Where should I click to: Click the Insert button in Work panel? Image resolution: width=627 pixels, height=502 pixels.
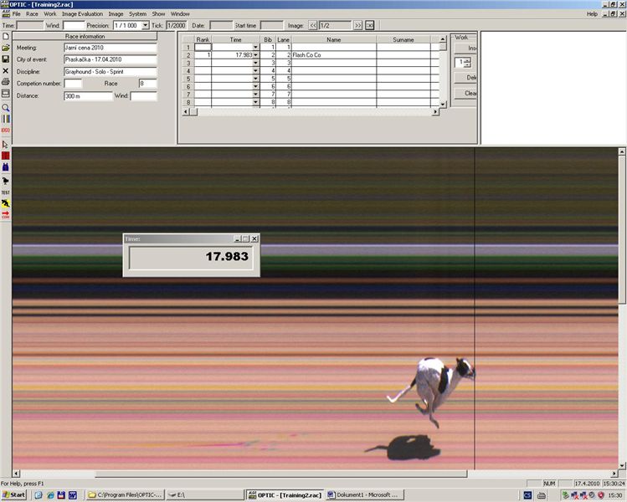[x=465, y=48]
